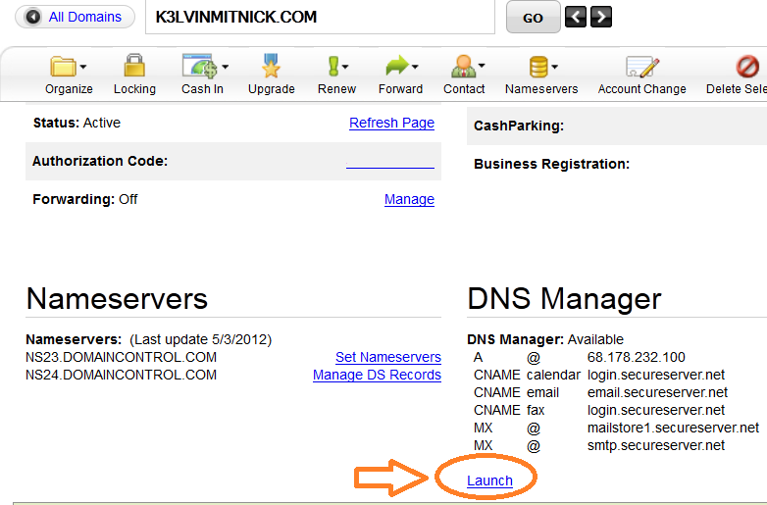Click the 68.178.232.100 A record value
Image resolution: width=767 pixels, height=505 pixels.
636,357
